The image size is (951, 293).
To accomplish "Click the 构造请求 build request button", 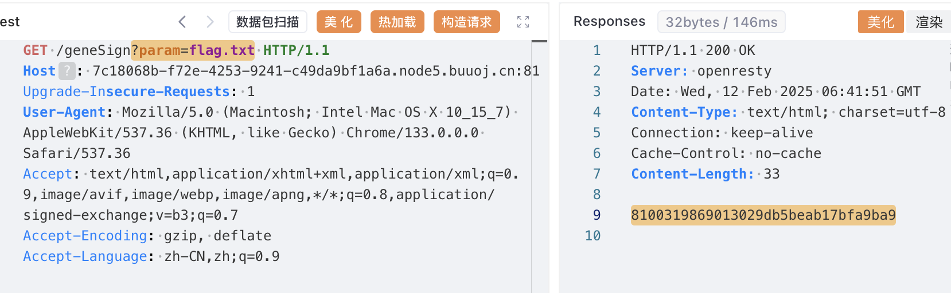I will coord(466,22).
